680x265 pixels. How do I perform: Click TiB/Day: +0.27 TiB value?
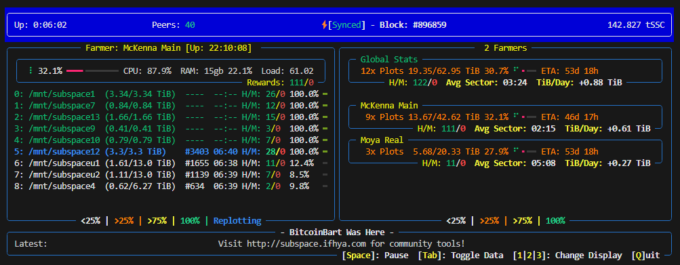[607, 163]
